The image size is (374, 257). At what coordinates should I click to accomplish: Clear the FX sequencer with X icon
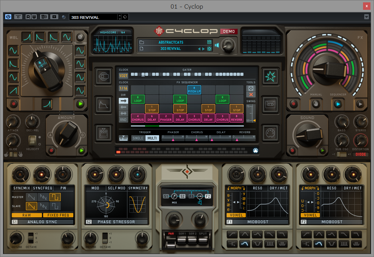(251, 95)
